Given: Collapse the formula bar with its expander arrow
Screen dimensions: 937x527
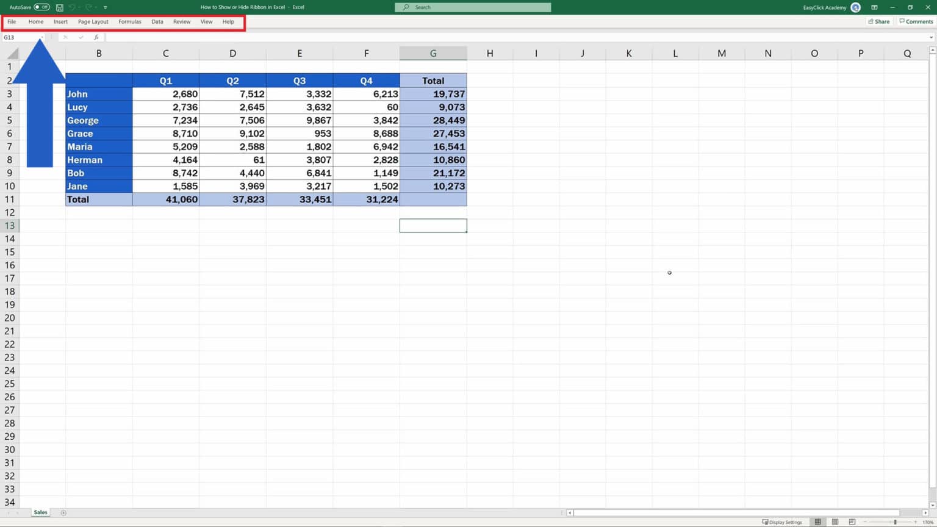Looking at the screenshot, I should pos(932,37).
